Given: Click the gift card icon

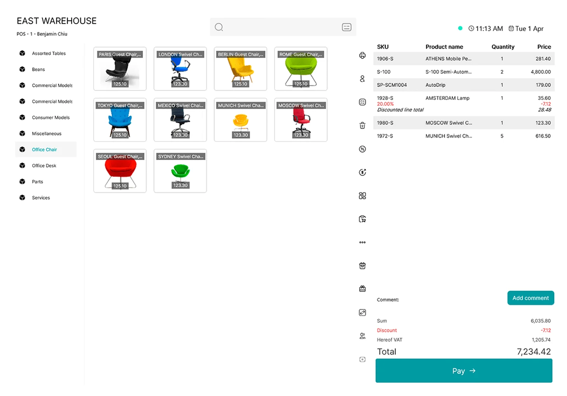Looking at the screenshot, I should (362, 289).
